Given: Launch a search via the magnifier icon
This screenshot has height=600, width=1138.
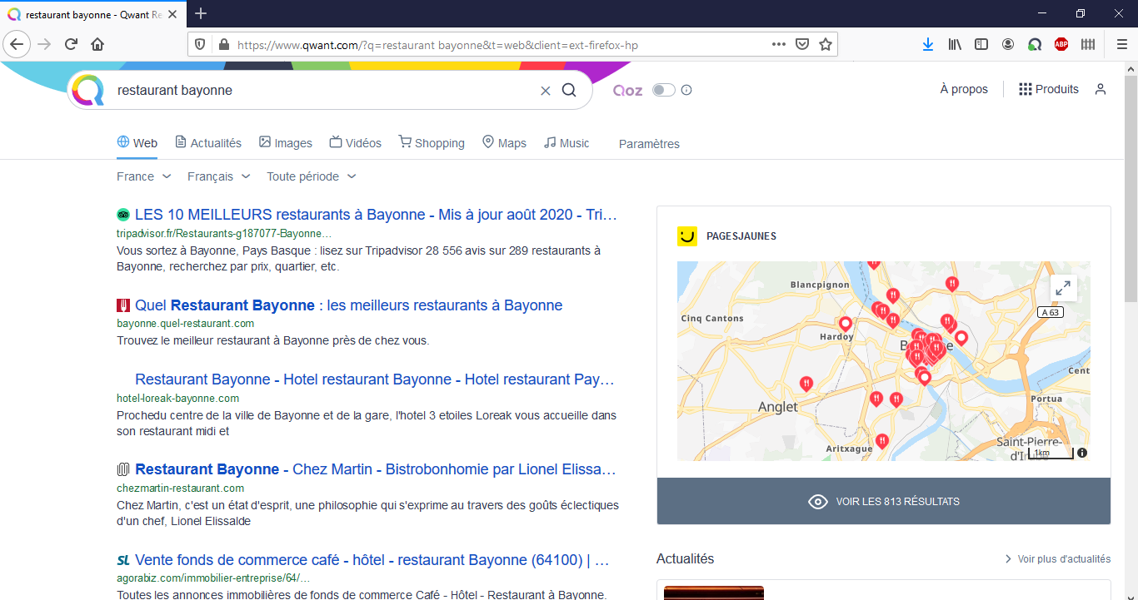Looking at the screenshot, I should (570, 90).
